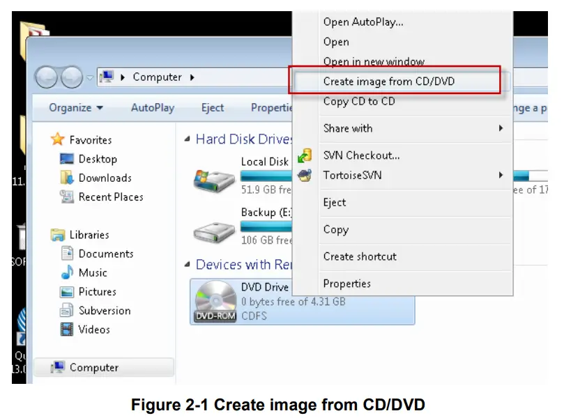Click the Desktop icon in Favorites
This screenshot has height=418, width=564.
(67, 159)
